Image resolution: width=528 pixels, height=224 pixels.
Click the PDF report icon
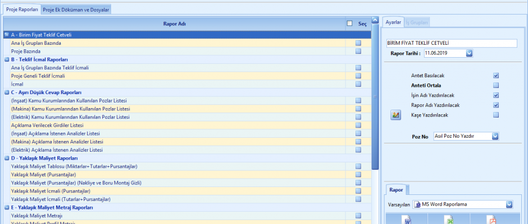492,220
